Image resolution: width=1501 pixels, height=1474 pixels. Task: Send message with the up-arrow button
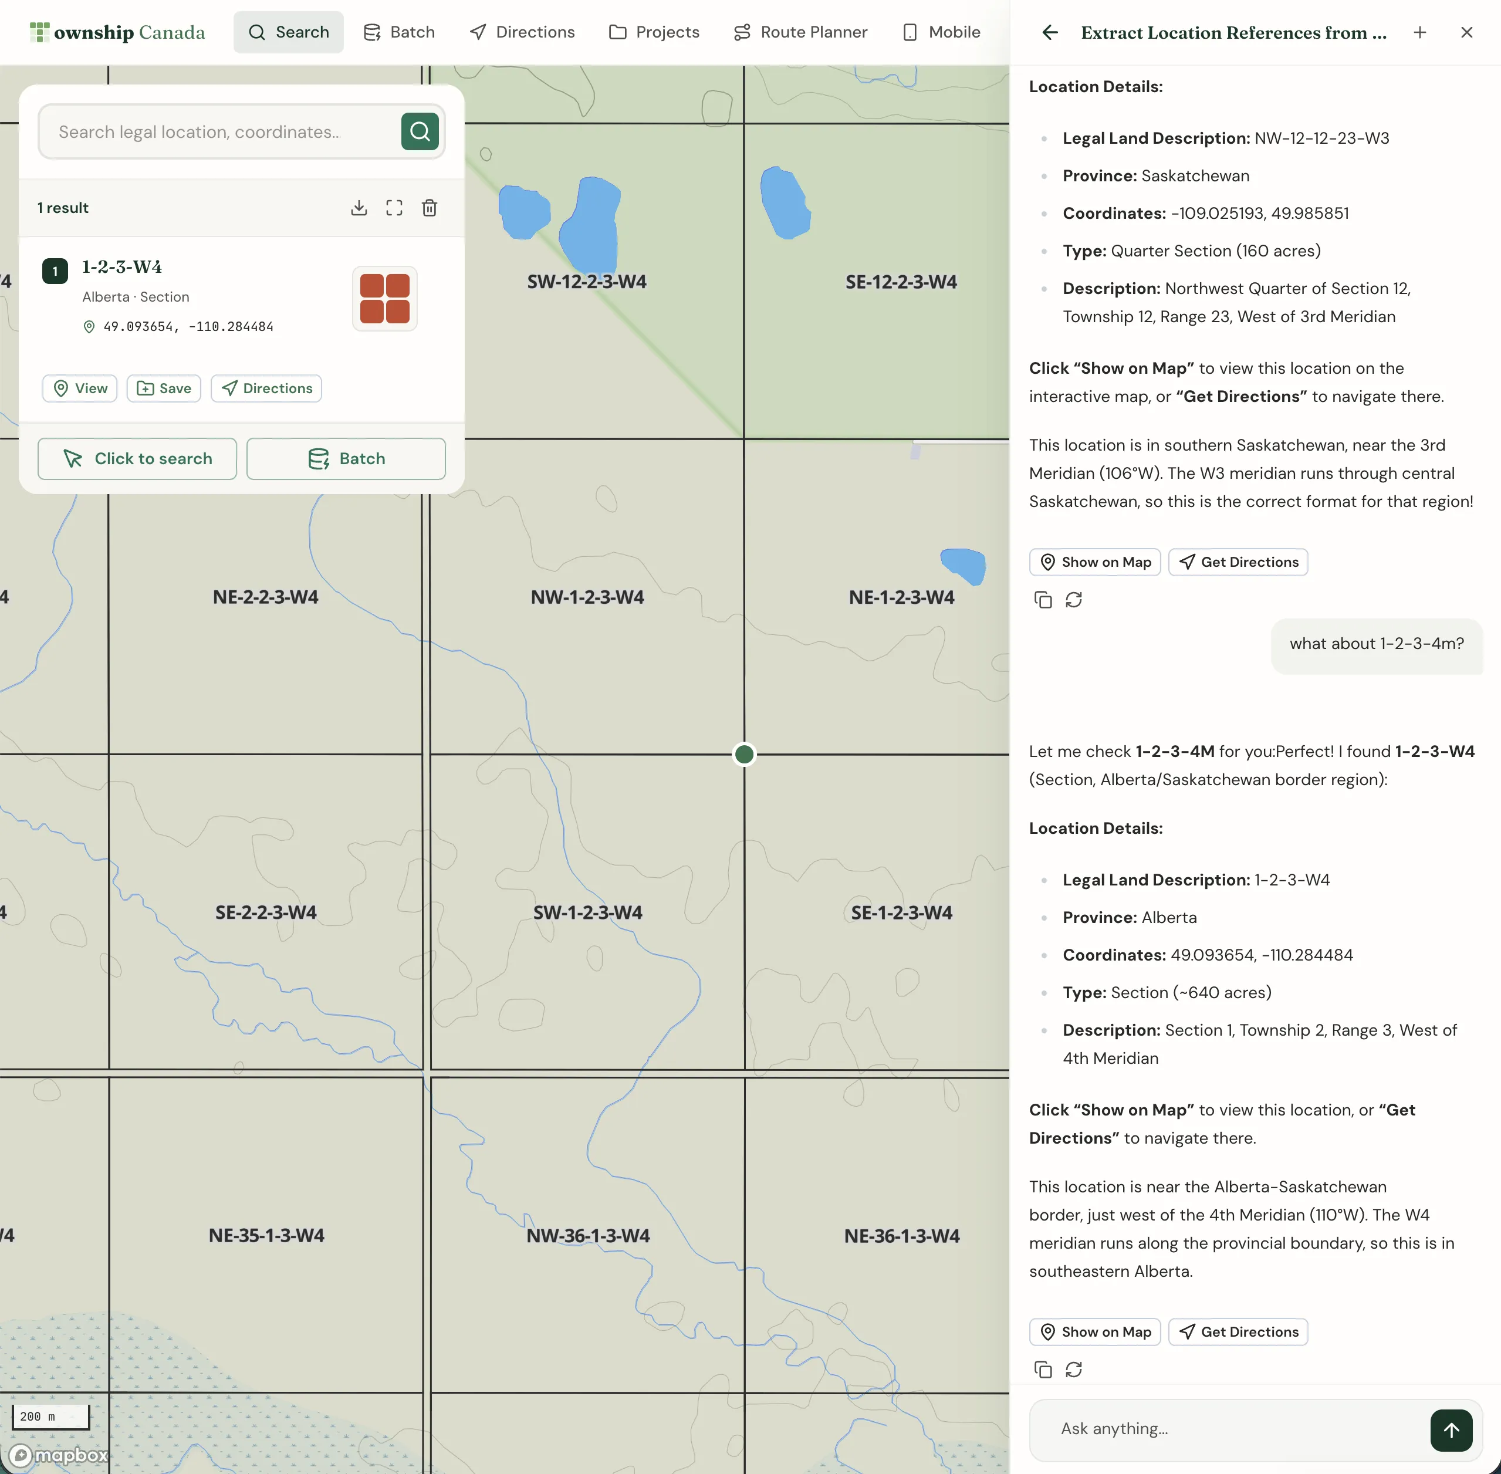click(x=1451, y=1430)
